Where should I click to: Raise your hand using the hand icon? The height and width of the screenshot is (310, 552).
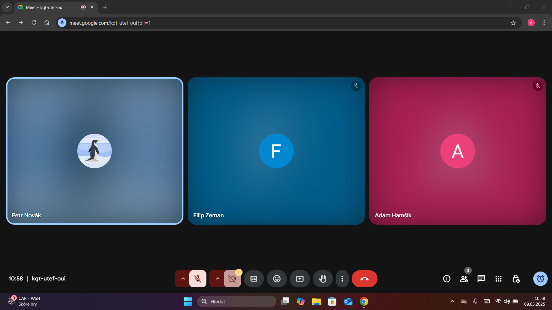323,278
